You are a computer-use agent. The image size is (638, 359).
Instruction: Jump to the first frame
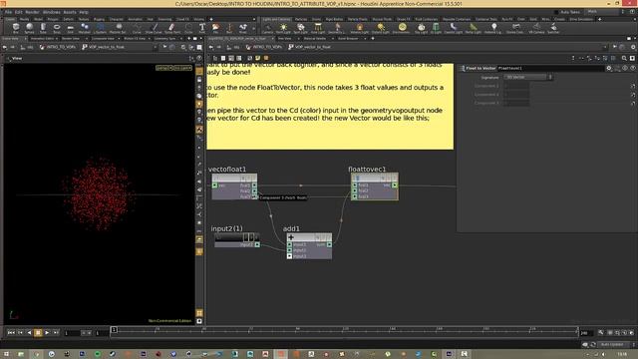(x=11, y=332)
